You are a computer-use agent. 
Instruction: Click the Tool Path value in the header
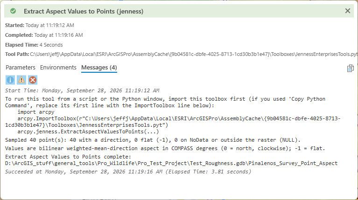[194, 54]
